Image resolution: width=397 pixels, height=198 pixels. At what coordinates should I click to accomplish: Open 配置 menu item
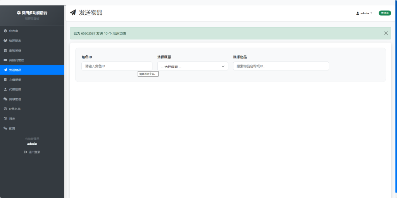point(32,128)
